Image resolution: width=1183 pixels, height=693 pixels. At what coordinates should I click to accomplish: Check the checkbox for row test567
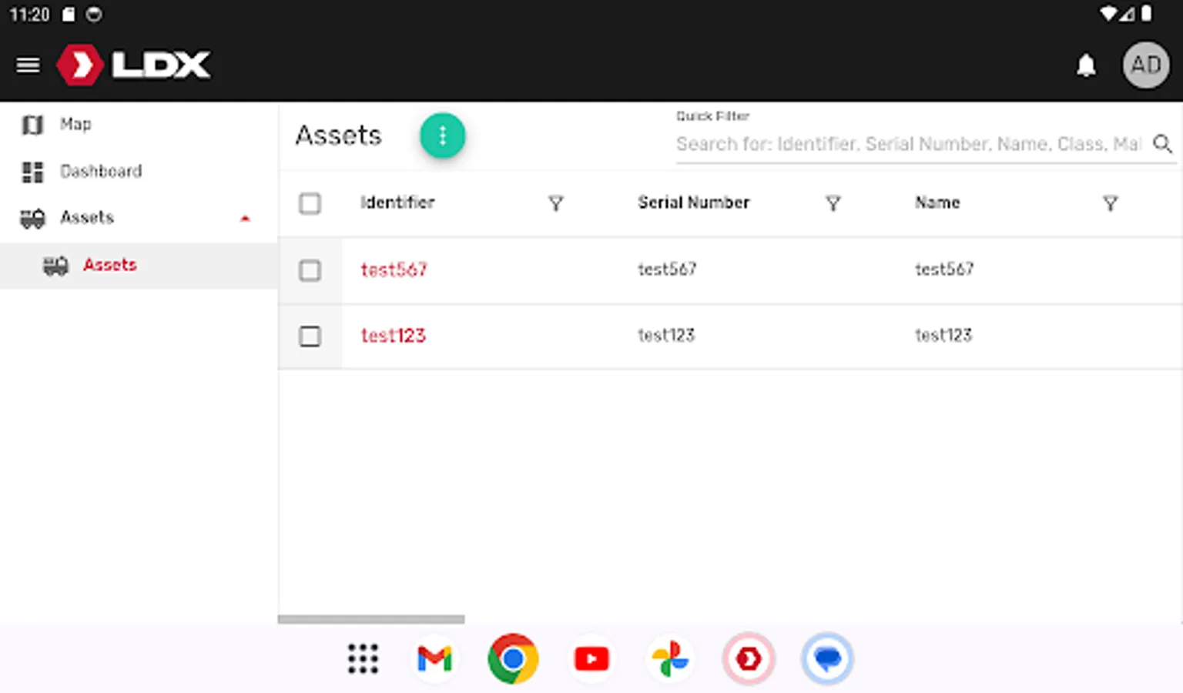(310, 270)
